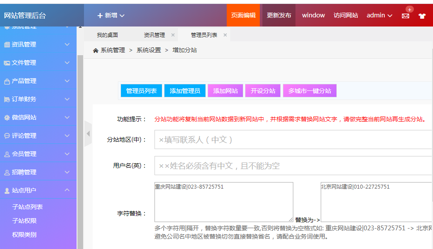The image size is (433, 249).
Task: Click the 订单财务 sidebar icon
Action: pos(7,100)
